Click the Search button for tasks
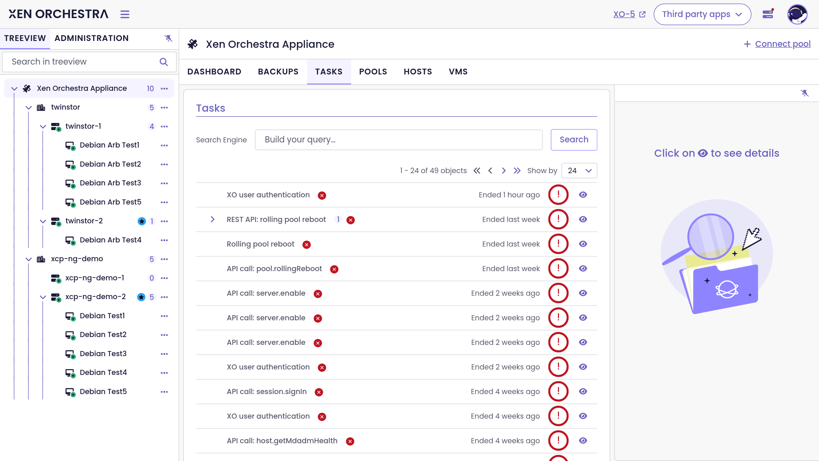The width and height of the screenshot is (819, 461). point(574,140)
